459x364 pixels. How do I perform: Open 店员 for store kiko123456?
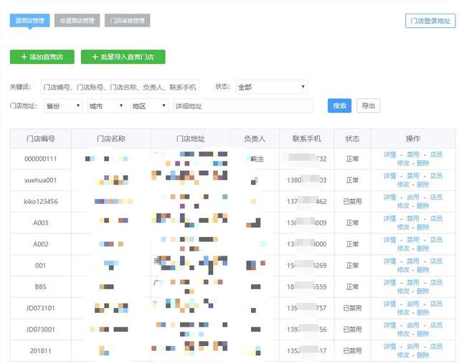click(x=436, y=197)
